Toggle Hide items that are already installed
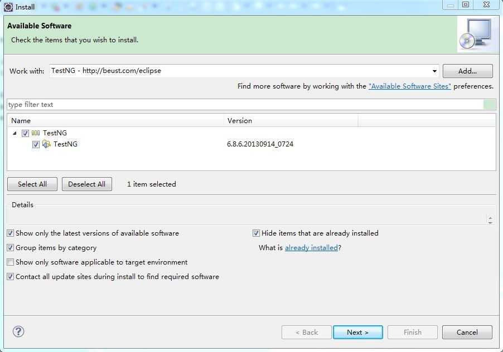503x352 pixels. point(256,233)
